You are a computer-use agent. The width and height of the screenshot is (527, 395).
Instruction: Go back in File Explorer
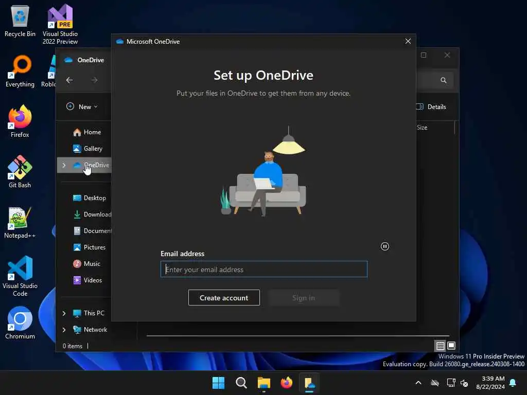click(x=69, y=80)
